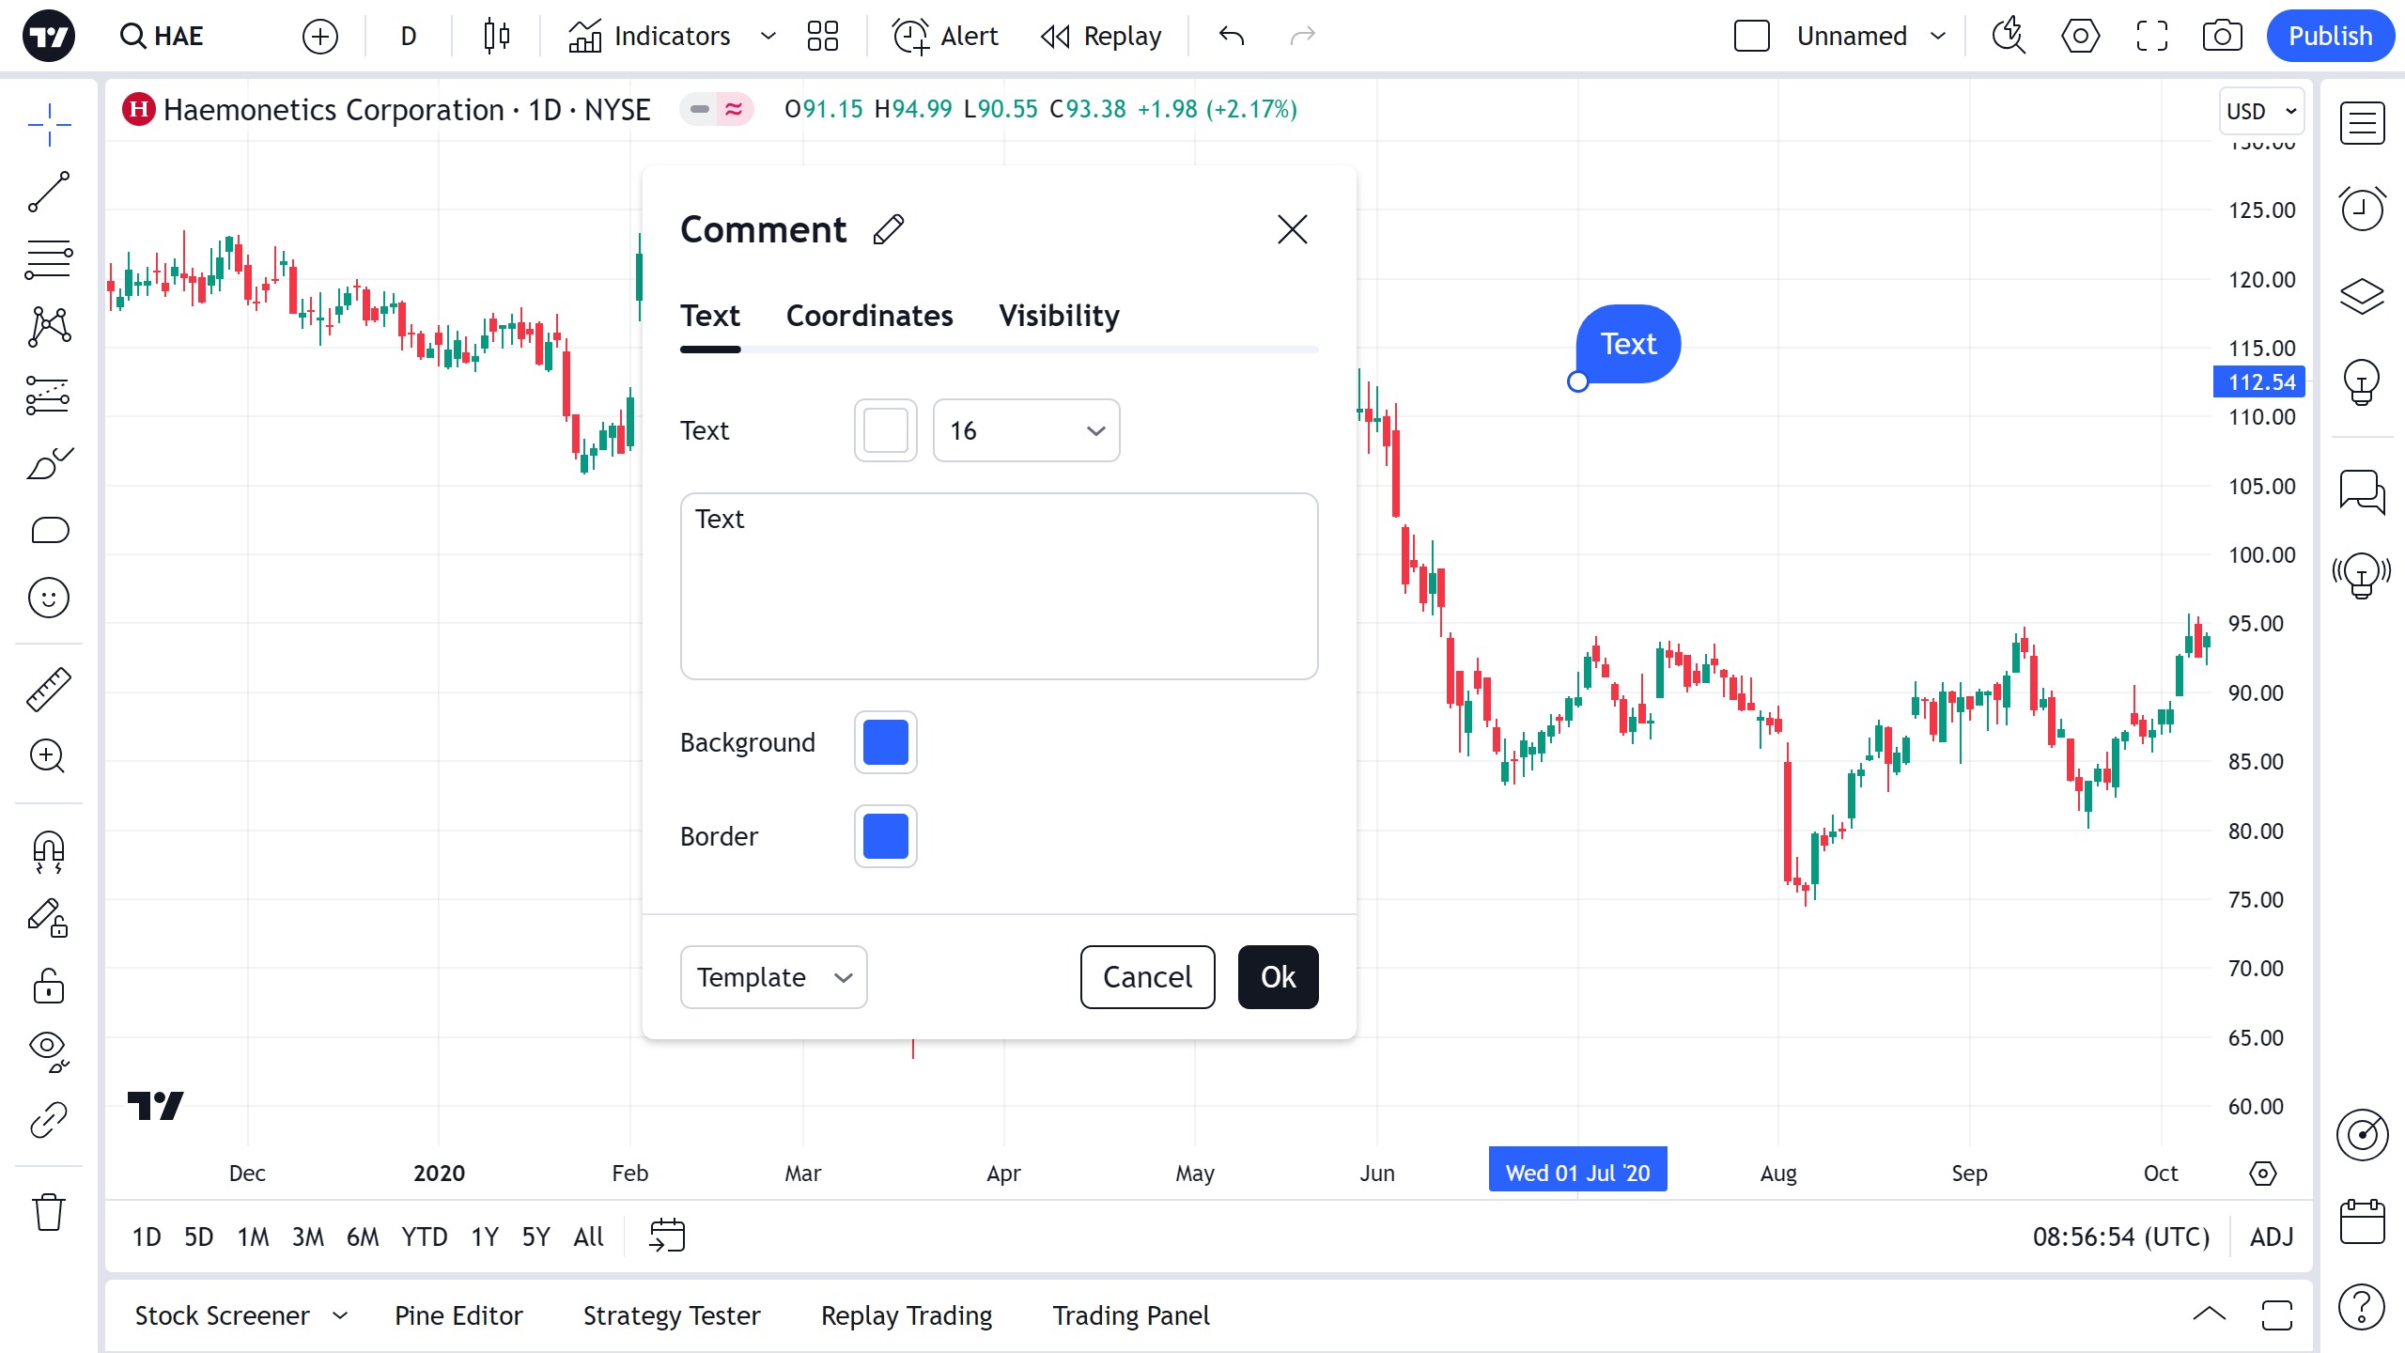Toggle magnet mode on
Viewport: 2405px width, 1353px height.
pyautogui.click(x=49, y=852)
